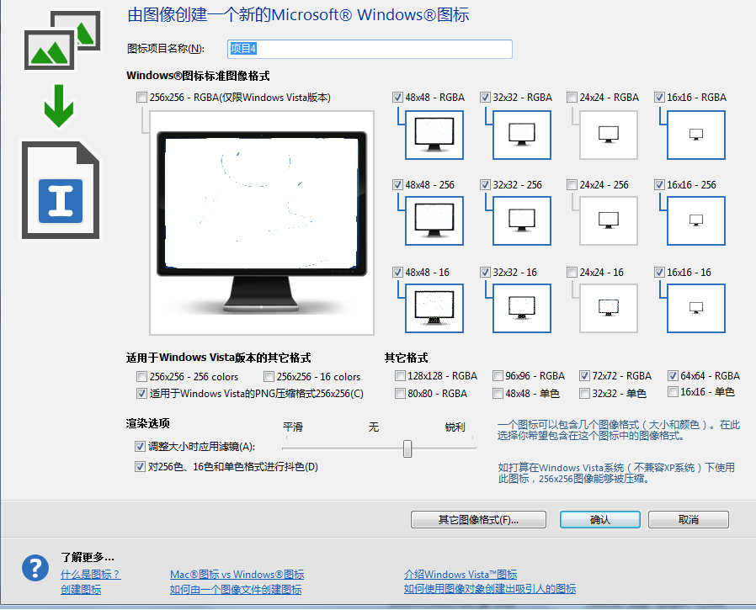
Task: Click the 图标项目名称 input field
Action: (x=370, y=49)
